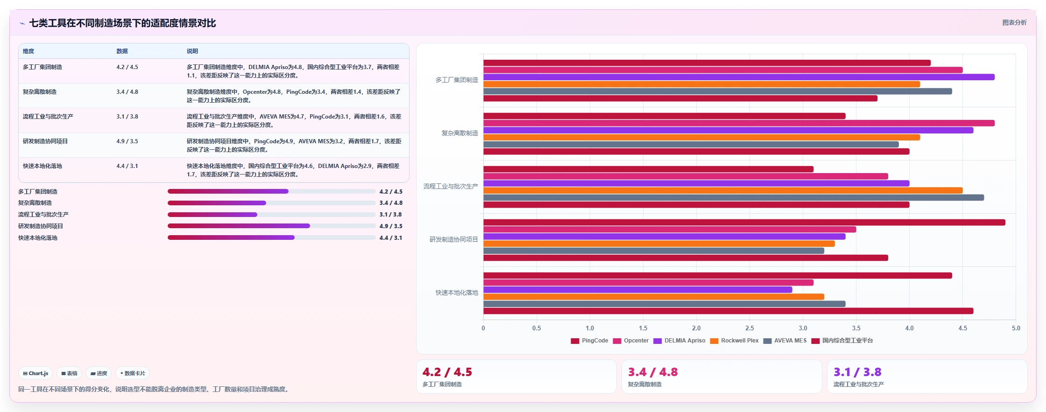Select the 多工厂集团制造 table row
1046x412 pixels.
pyautogui.click(x=214, y=71)
